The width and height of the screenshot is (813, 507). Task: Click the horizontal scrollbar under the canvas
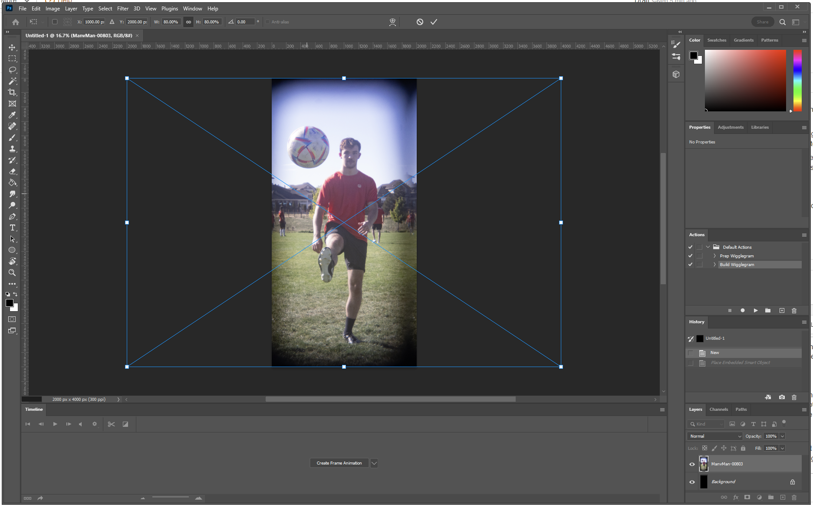(390, 399)
